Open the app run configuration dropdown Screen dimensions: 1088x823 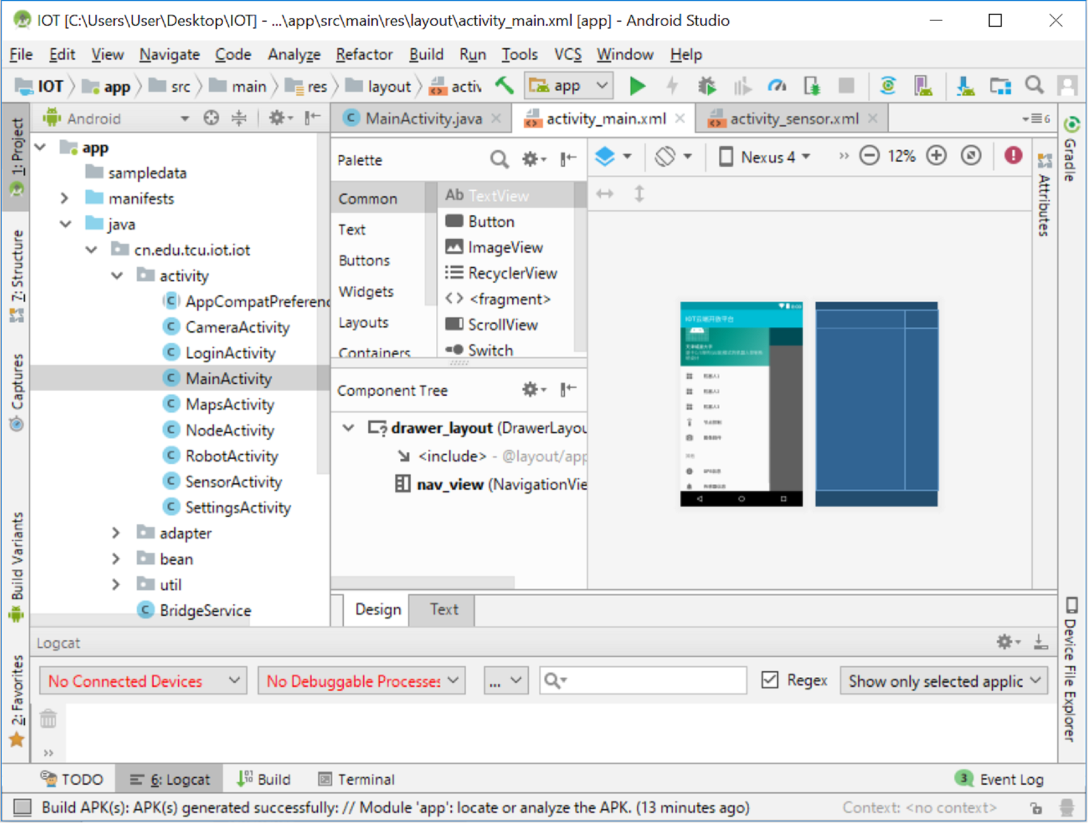pyautogui.click(x=569, y=86)
